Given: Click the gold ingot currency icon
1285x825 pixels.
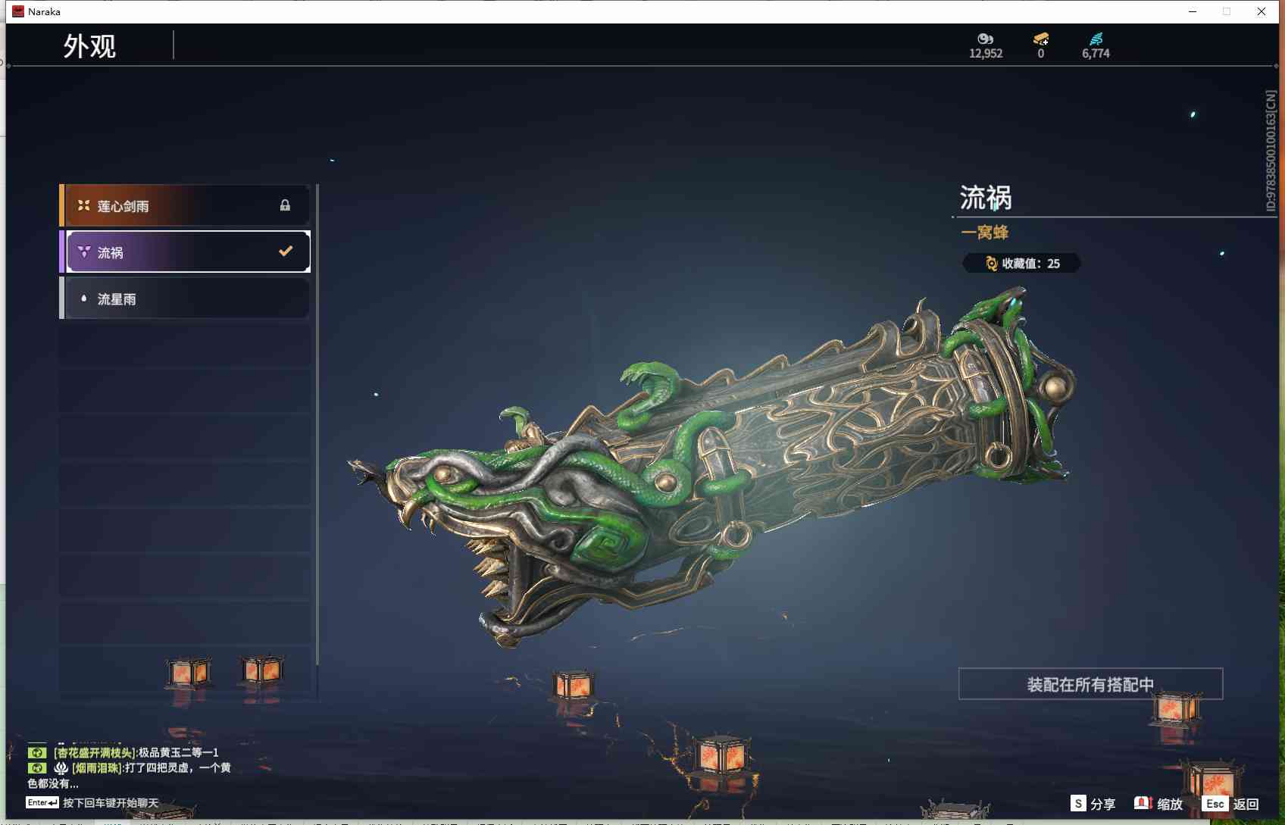Looking at the screenshot, I should pyautogui.click(x=1041, y=39).
